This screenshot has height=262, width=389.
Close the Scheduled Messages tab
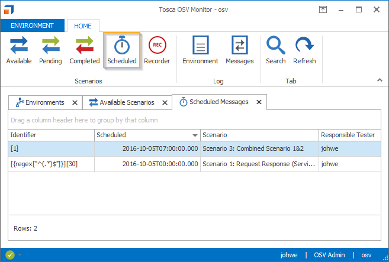tap(259, 102)
